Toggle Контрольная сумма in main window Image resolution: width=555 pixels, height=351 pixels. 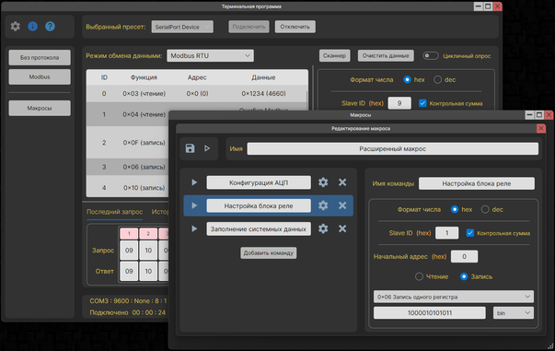(x=422, y=103)
